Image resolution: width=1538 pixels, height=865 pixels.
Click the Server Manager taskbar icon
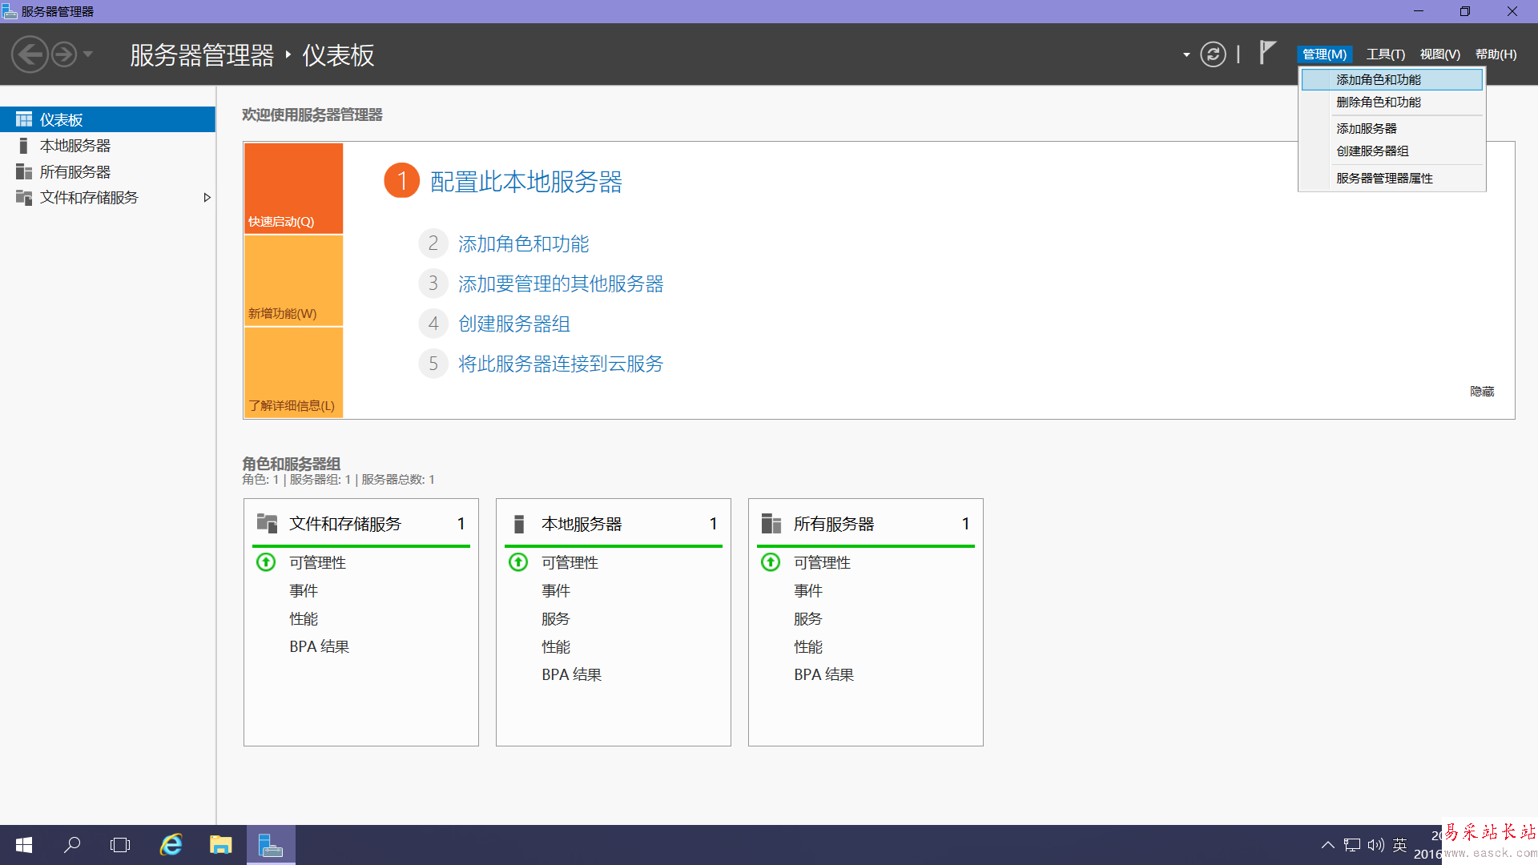pos(271,844)
